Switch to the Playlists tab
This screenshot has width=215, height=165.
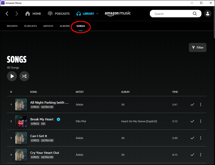[x=30, y=26]
